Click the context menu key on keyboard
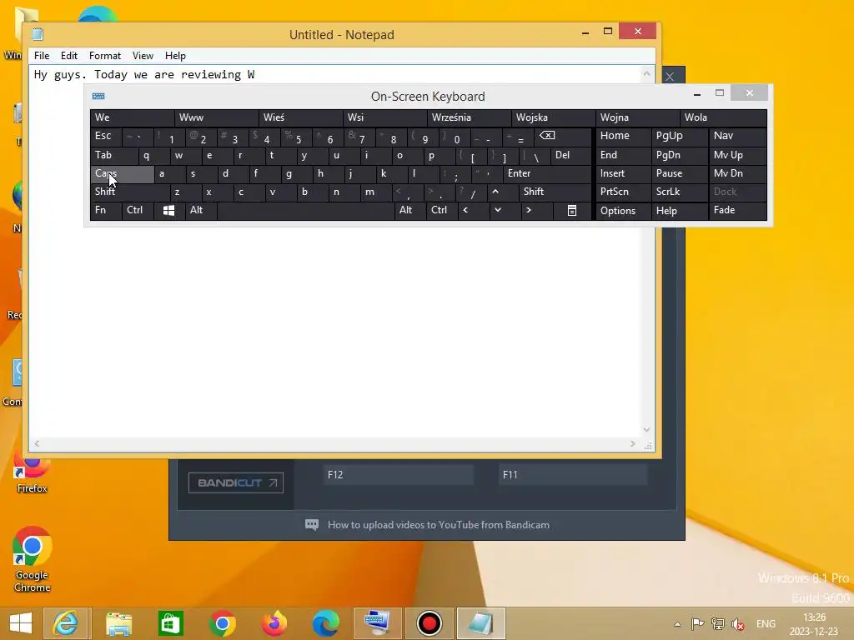854x640 pixels. coord(572,211)
